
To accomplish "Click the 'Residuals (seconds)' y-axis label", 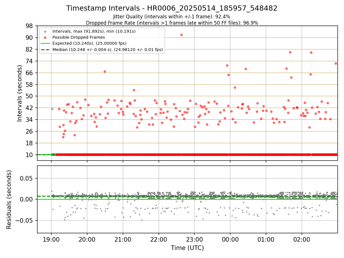I will pyautogui.click(x=9, y=200).
